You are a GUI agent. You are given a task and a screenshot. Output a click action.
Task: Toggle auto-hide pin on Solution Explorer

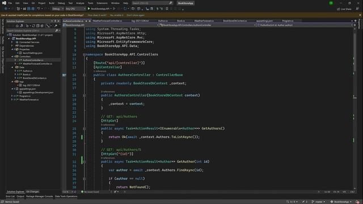55,21
